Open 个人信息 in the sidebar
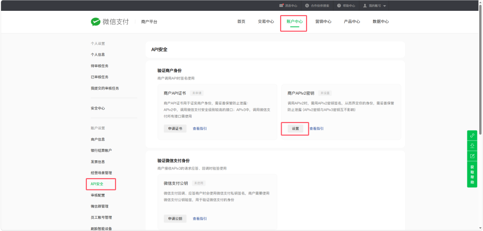 pyautogui.click(x=98, y=55)
